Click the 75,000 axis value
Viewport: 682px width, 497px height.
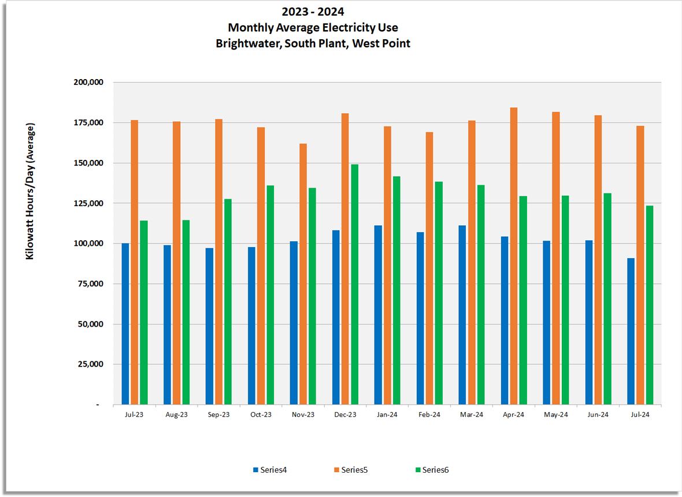[x=91, y=283]
